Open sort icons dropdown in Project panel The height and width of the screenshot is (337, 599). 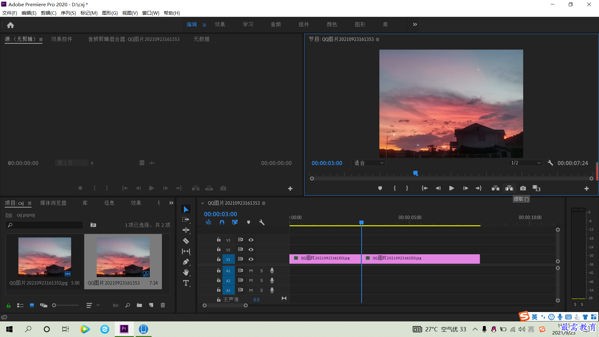coord(93,305)
